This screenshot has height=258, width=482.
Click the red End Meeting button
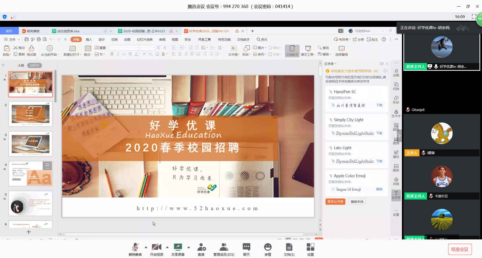(460, 249)
